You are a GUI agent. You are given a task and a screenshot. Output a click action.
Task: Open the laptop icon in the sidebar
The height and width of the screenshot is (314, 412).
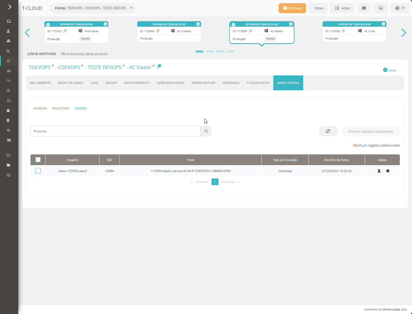pos(9,21)
